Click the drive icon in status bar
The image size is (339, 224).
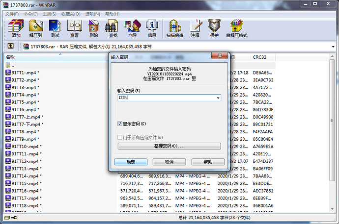[7, 218]
